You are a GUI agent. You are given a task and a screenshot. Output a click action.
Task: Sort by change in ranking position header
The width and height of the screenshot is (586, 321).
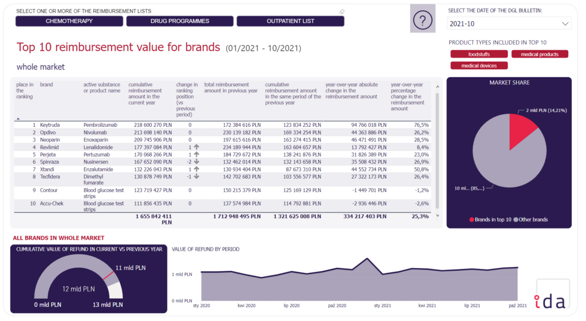[187, 99]
